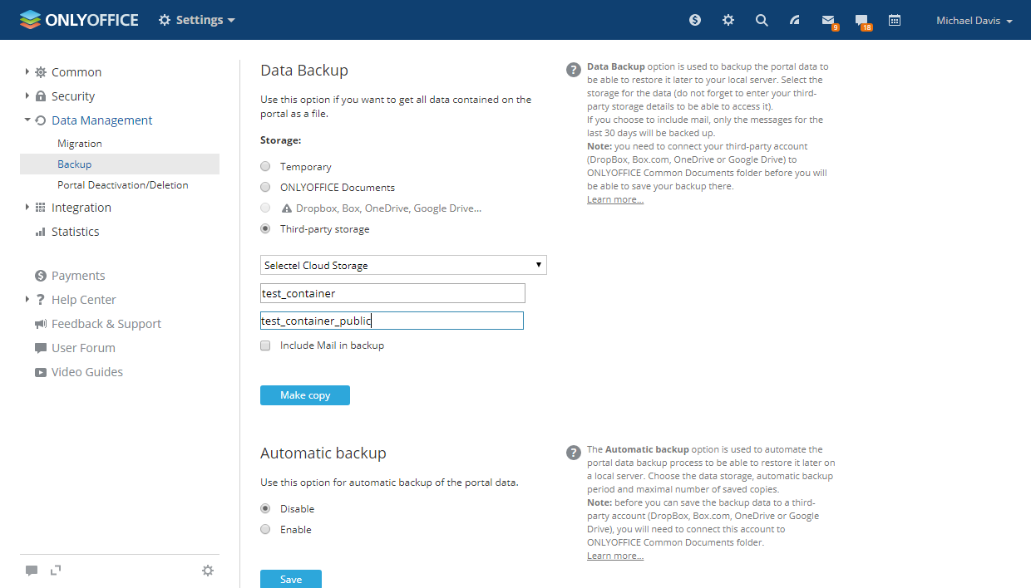Open Portal Deactivation/Deletion page

(x=123, y=185)
